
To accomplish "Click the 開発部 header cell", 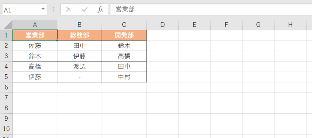I will tap(124, 35).
